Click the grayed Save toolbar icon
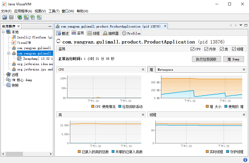Viewport: 249px width, 163px height. coord(11,17)
